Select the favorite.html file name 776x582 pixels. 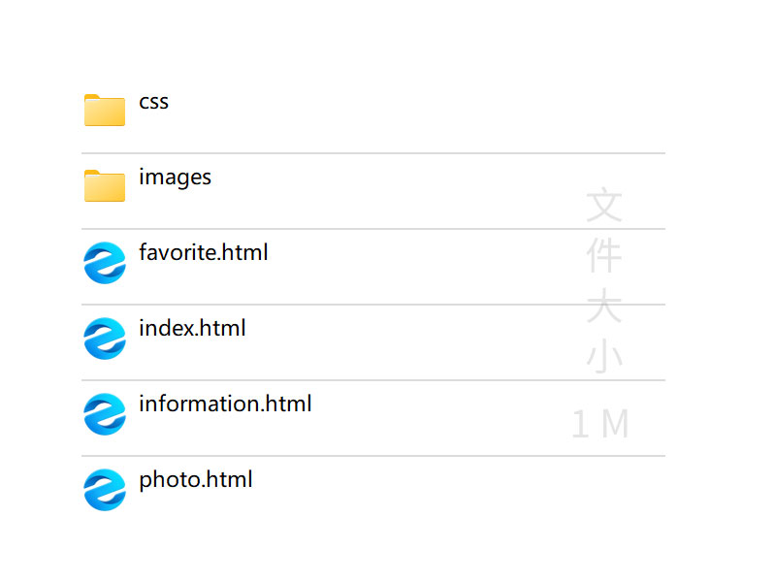[x=203, y=253]
